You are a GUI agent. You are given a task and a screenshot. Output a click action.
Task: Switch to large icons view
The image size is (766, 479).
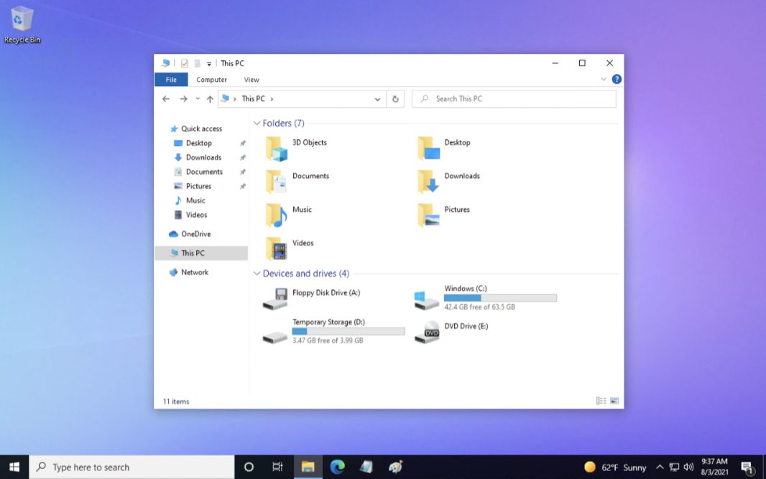pos(614,401)
